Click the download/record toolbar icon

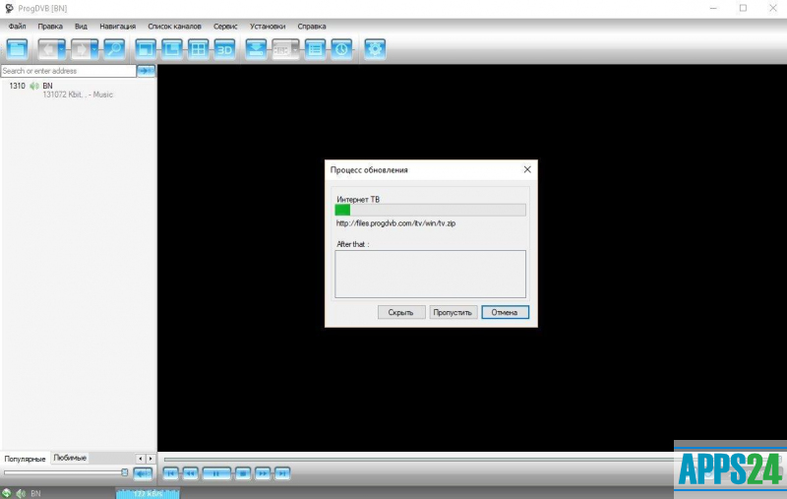257,48
